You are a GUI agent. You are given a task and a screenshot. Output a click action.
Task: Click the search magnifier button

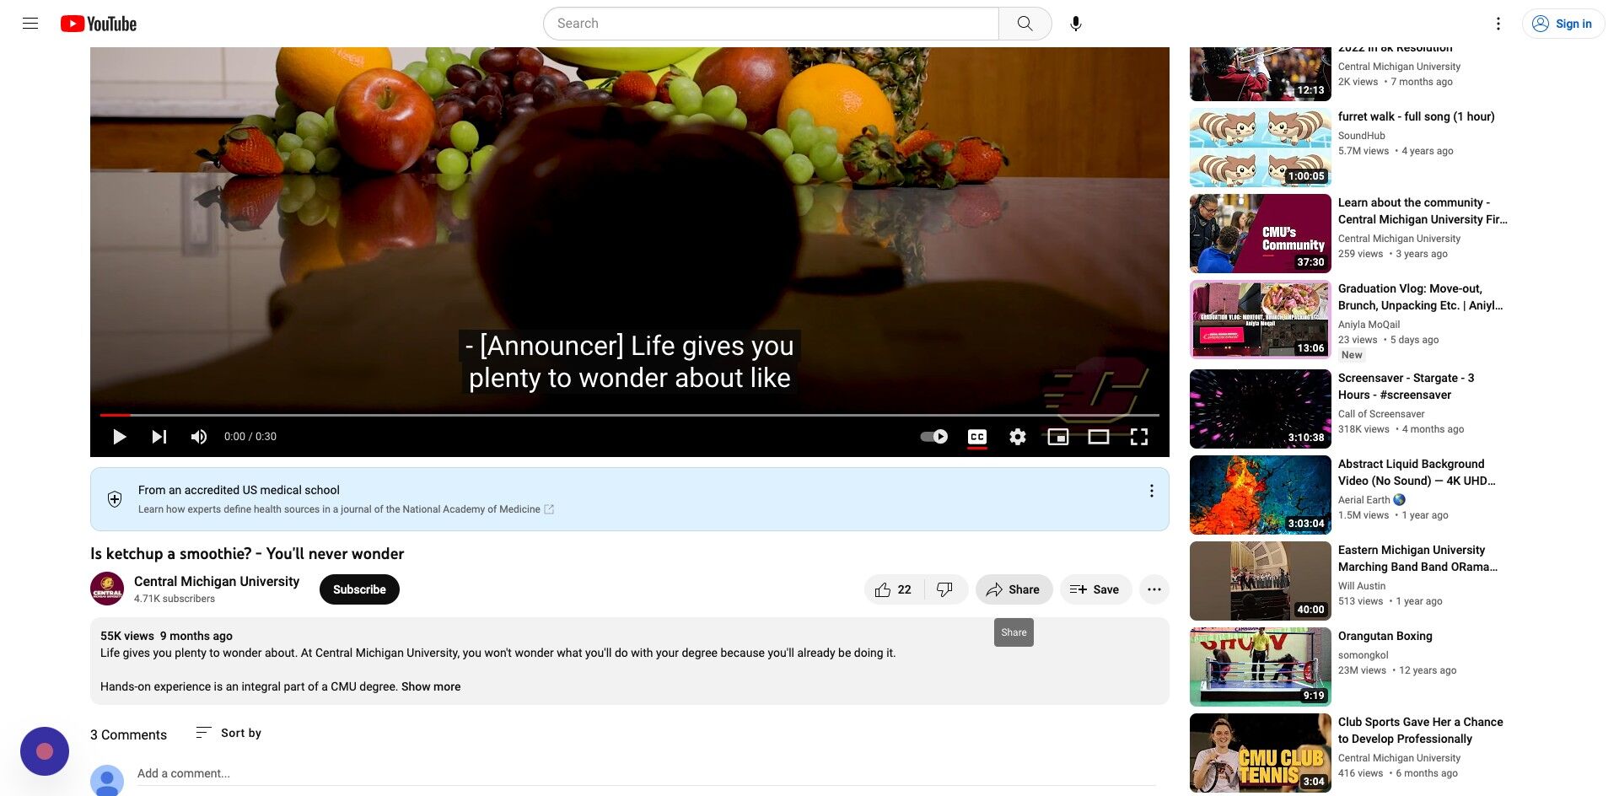tap(1025, 24)
